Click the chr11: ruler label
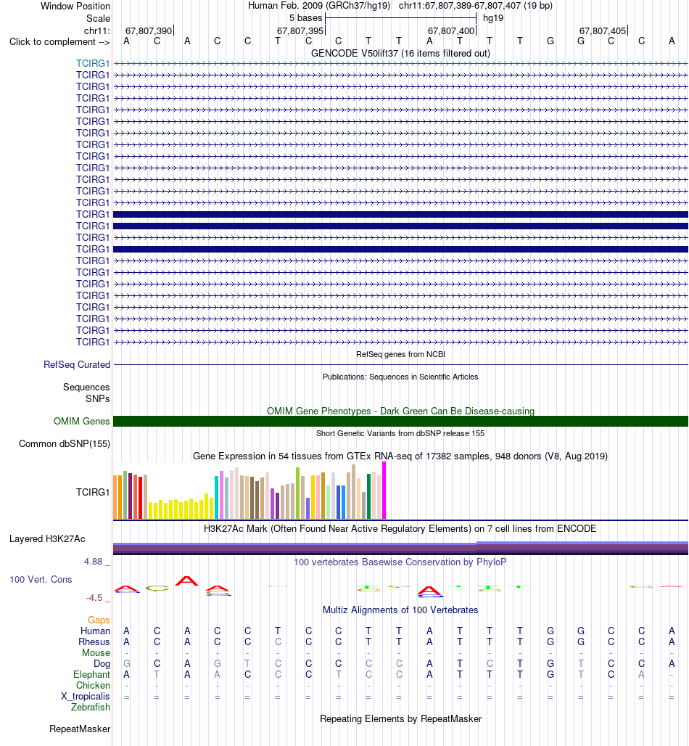689x746 pixels. click(97, 31)
